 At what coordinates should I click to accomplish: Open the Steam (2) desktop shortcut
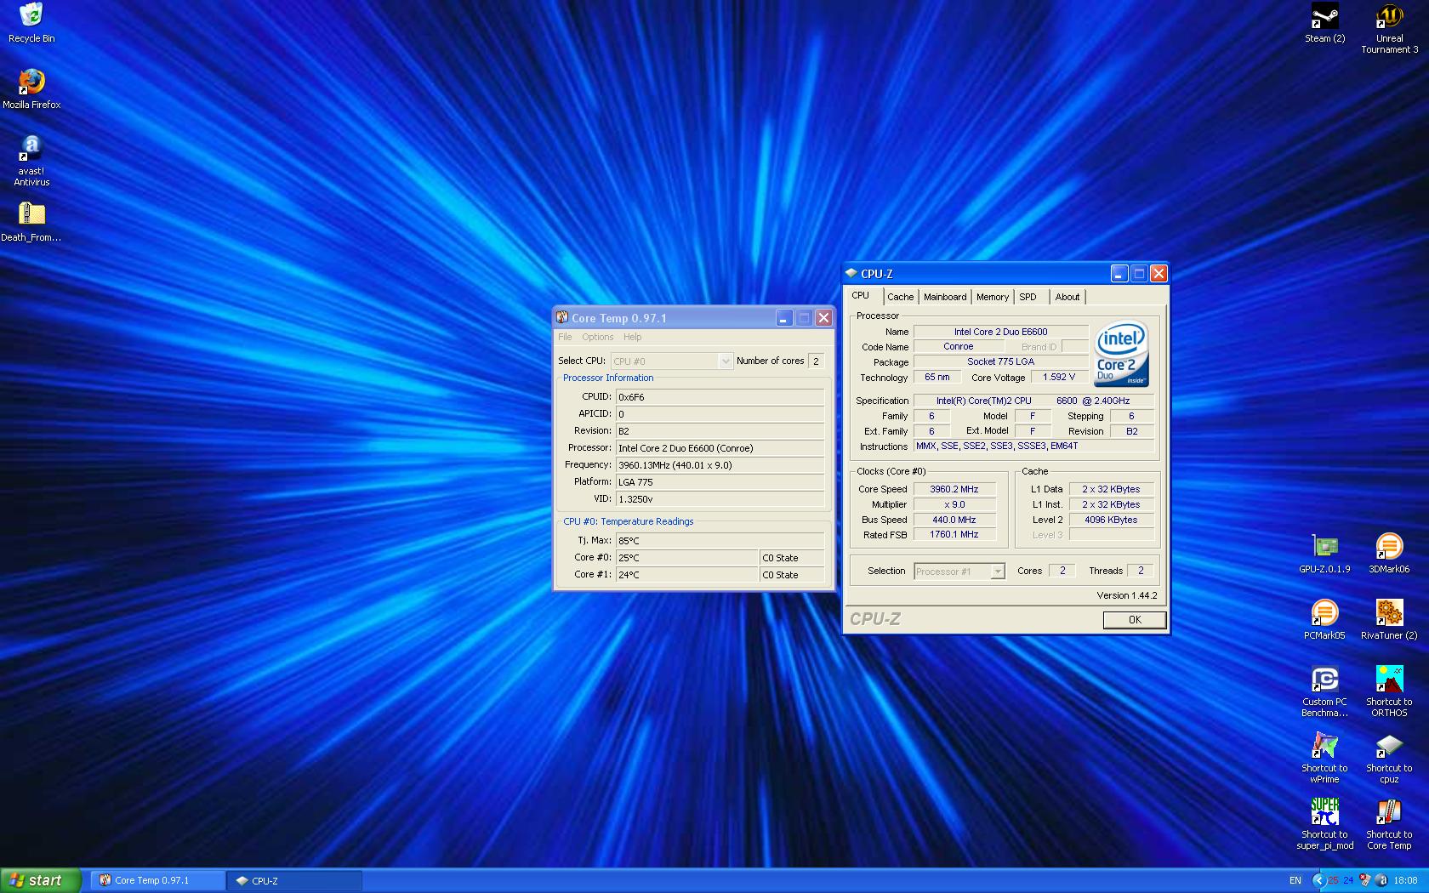[1324, 23]
